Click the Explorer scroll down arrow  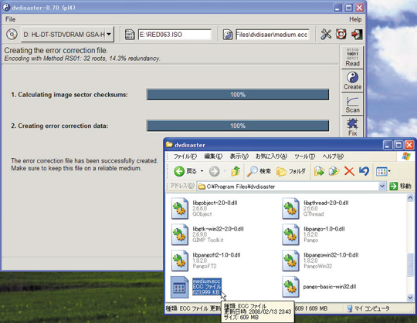[410, 298]
